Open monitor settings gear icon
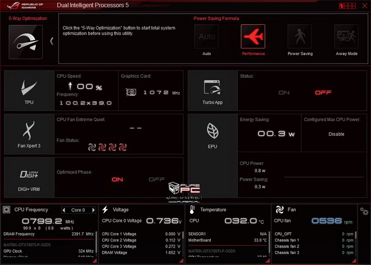Image resolution: width=371 pixels, height=265 pixels. 364,211
